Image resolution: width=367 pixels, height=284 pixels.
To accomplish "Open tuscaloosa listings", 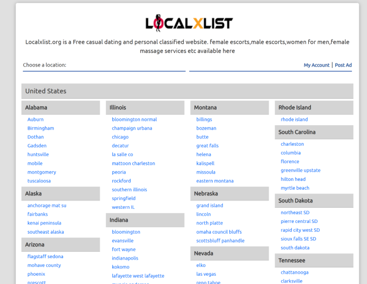I will coord(39,181).
